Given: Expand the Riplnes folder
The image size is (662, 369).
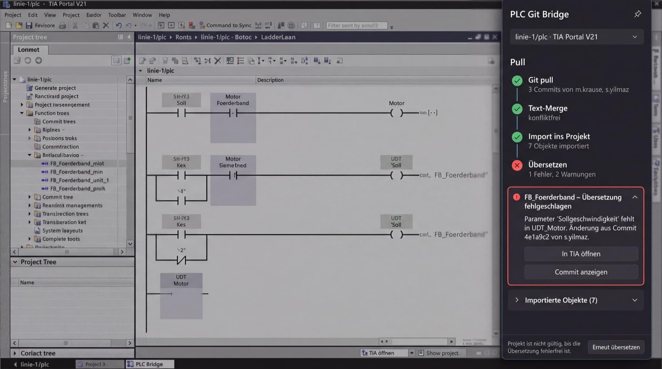Looking at the screenshot, I should [x=30, y=130].
